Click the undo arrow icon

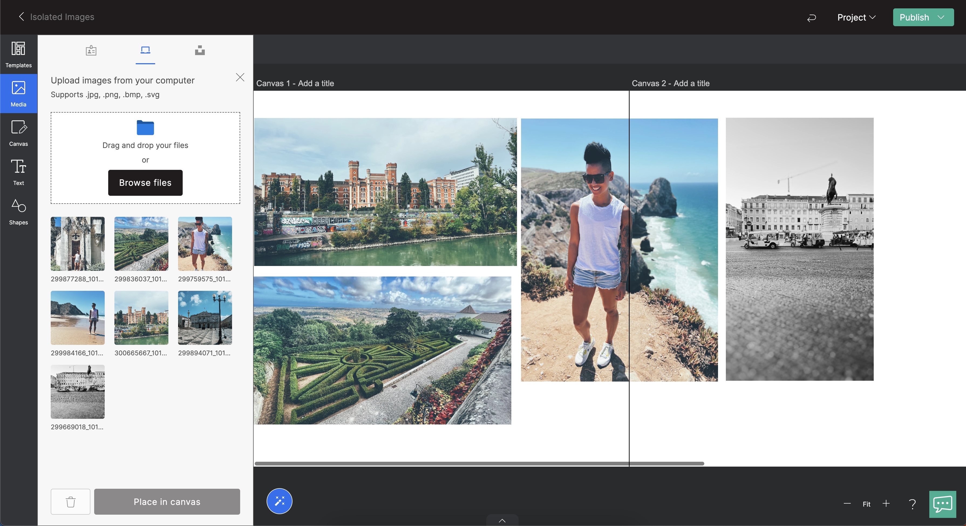coord(811,18)
